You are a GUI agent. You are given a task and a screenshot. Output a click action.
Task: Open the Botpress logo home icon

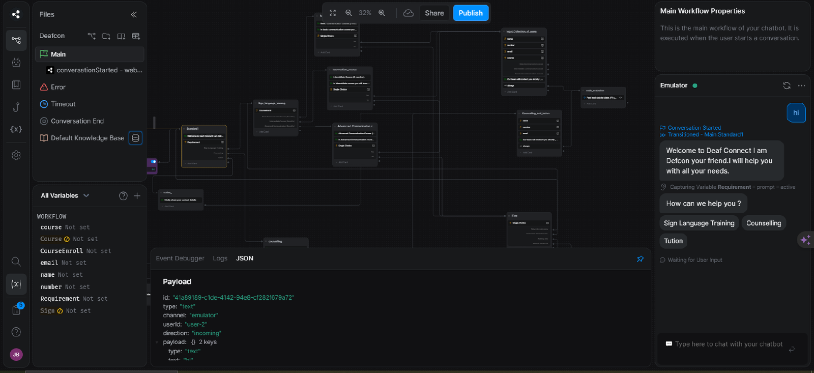point(16,14)
